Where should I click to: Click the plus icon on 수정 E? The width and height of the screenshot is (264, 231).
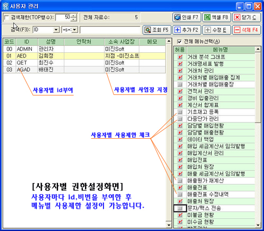[x=208, y=30]
